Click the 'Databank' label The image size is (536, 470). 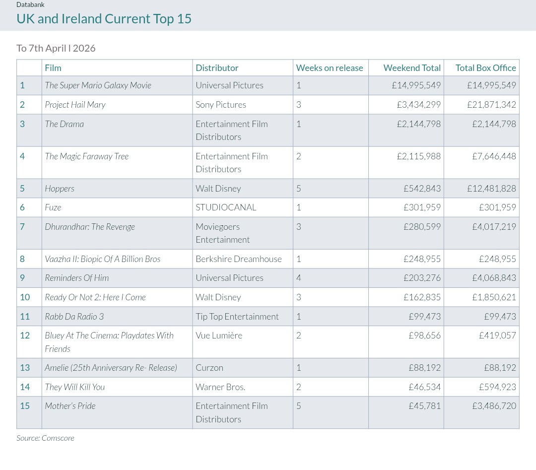point(30,4)
